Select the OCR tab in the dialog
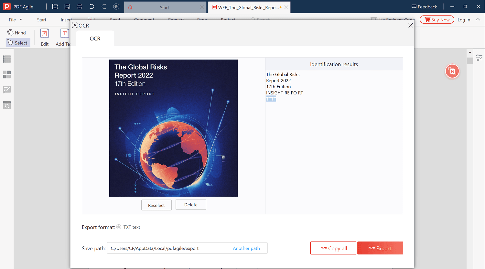Viewport: 485px width, 269px height. pos(95,38)
